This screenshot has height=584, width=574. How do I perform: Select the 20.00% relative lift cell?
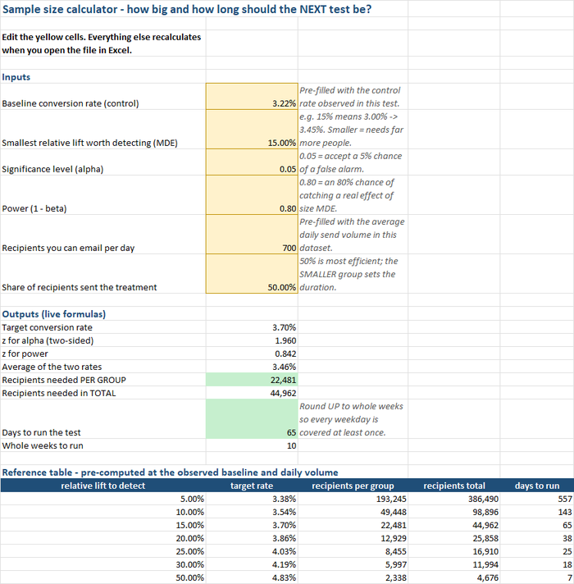103,538
